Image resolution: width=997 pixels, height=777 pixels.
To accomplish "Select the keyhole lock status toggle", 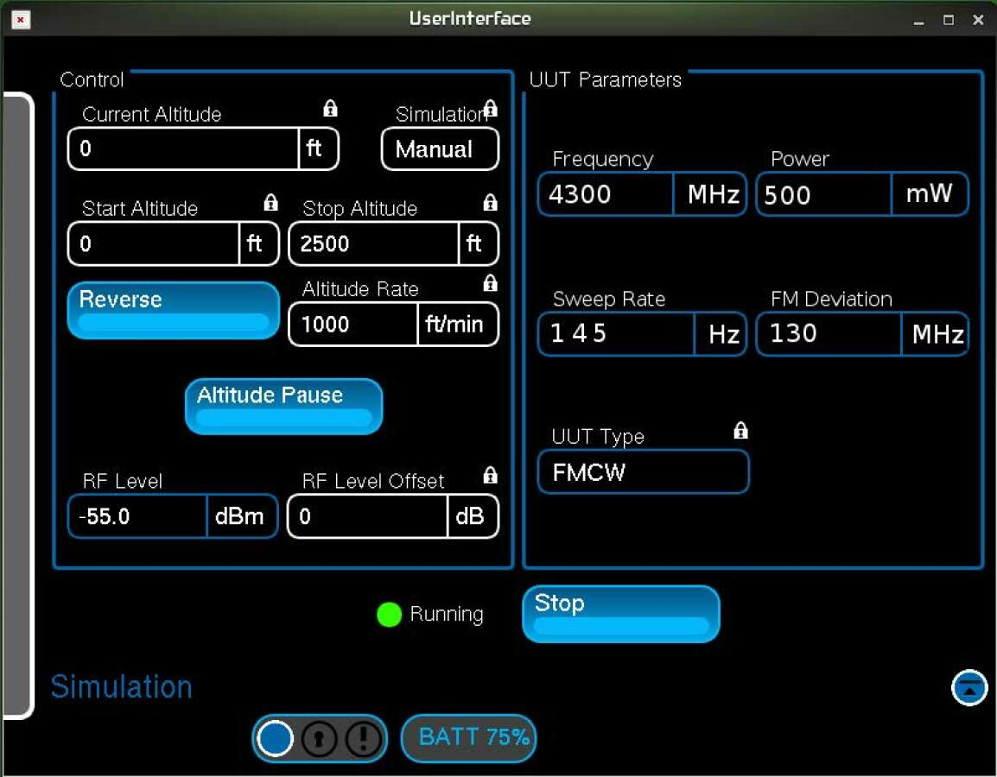I will [x=319, y=738].
